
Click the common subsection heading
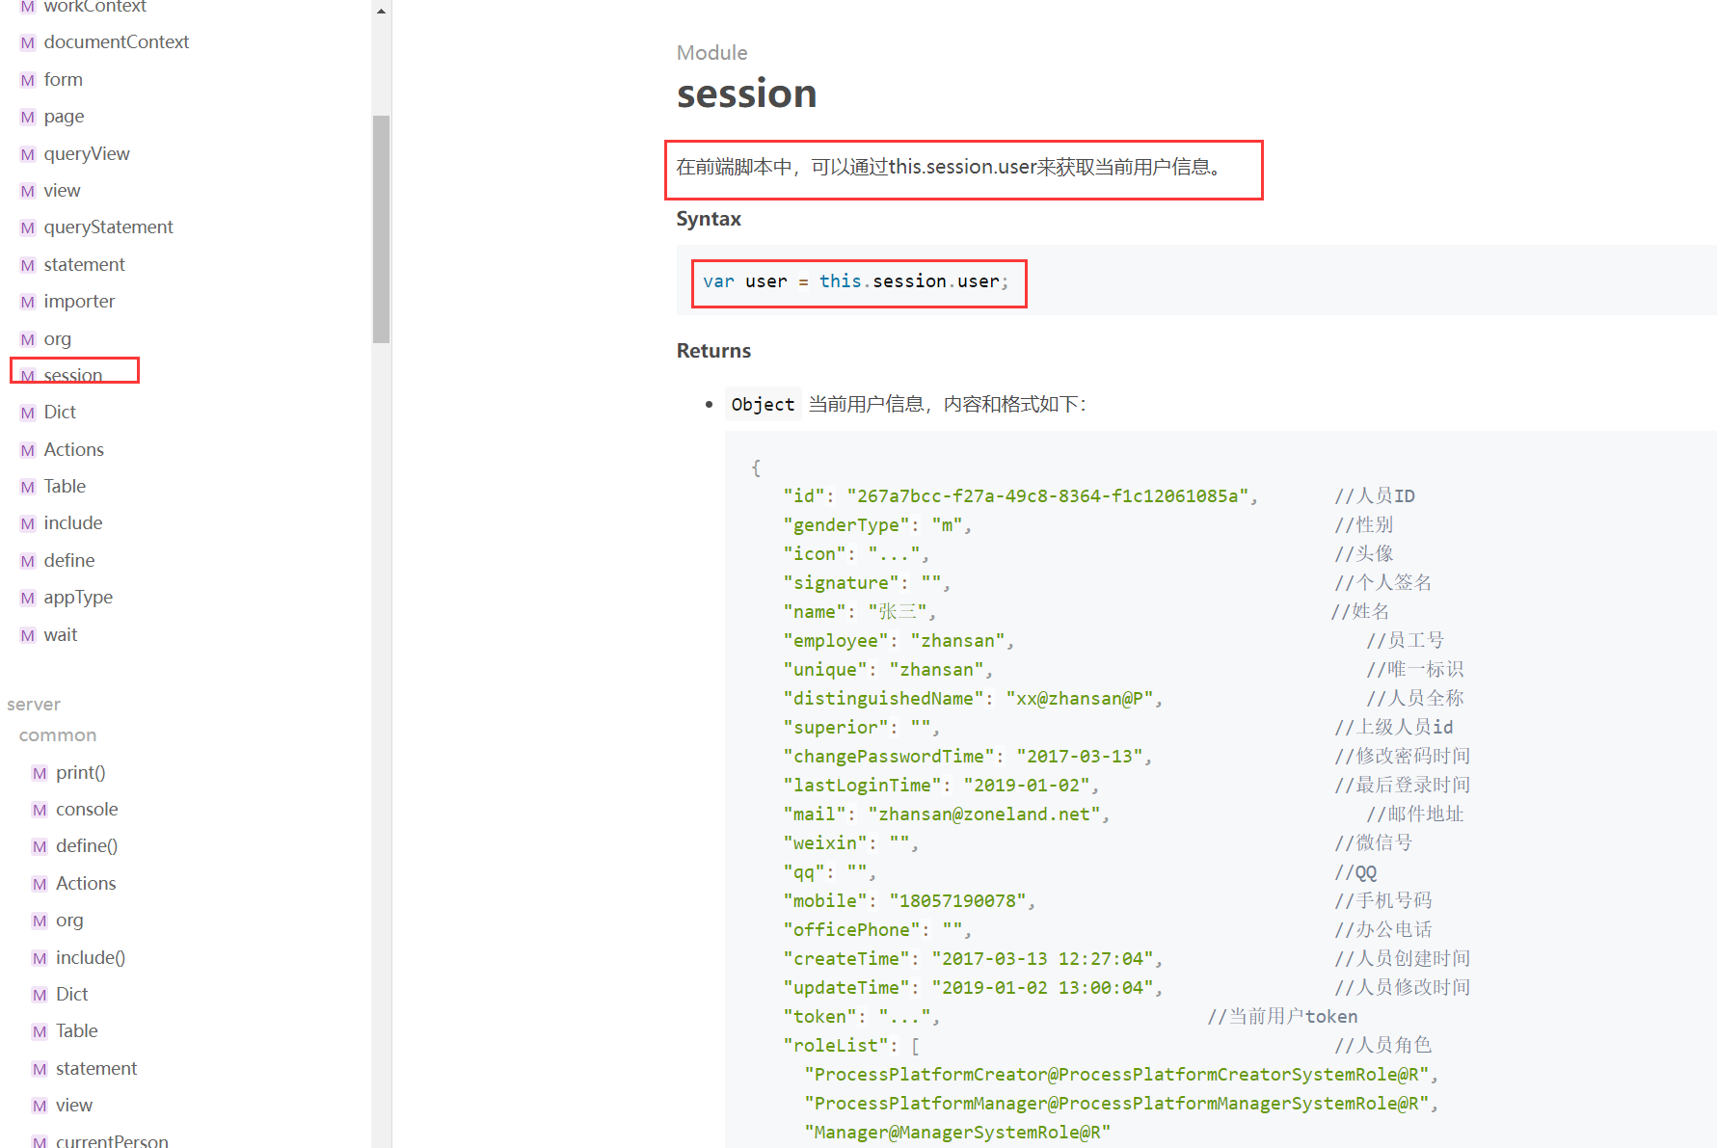tap(58, 735)
